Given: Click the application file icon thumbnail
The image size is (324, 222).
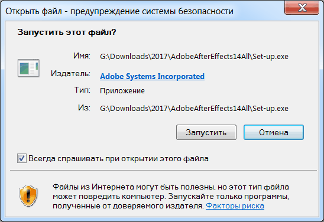Looking at the screenshot, I should tap(28, 68).
